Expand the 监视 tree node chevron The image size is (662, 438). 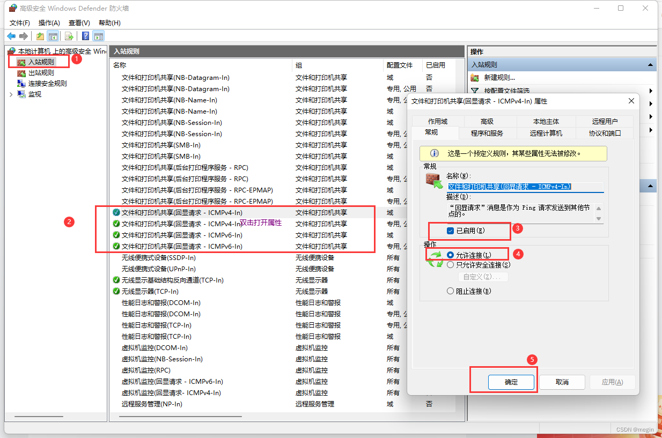pos(11,94)
